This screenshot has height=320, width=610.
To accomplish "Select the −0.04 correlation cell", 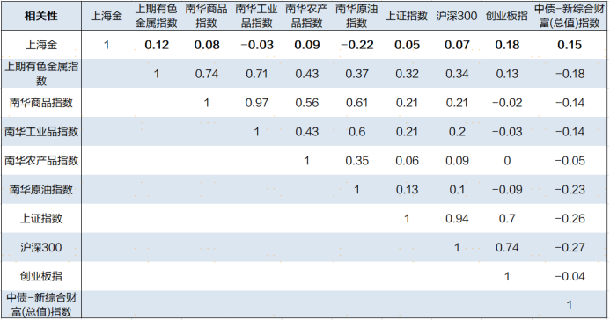I will 570,276.
